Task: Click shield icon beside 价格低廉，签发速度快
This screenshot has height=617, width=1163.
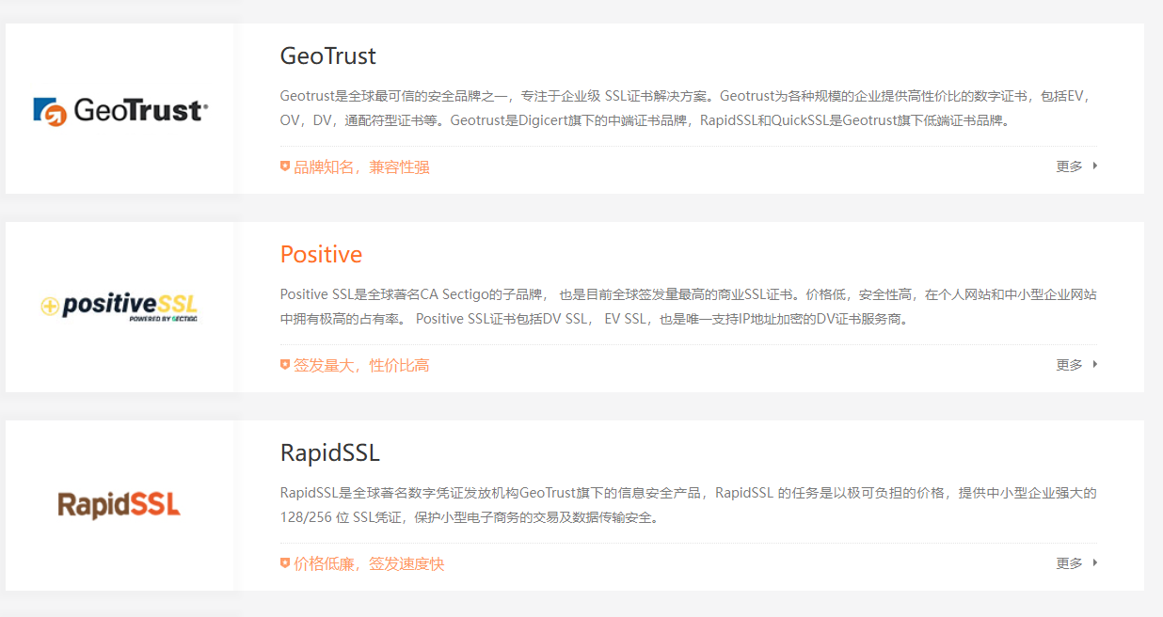Action: pyautogui.click(x=285, y=563)
